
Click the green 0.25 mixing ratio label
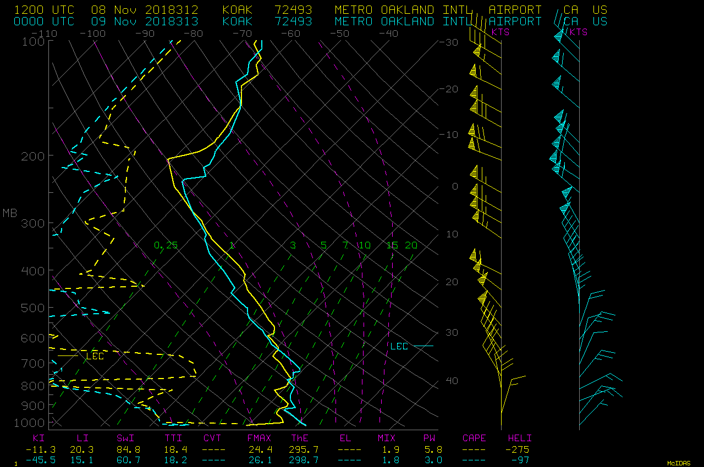[166, 245]
